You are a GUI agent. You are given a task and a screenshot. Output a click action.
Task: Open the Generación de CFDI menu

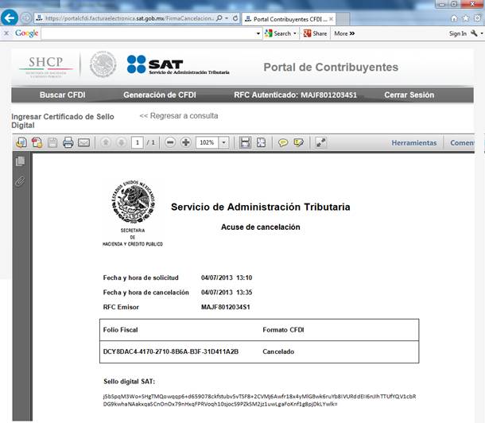click(x=159, y=95)
